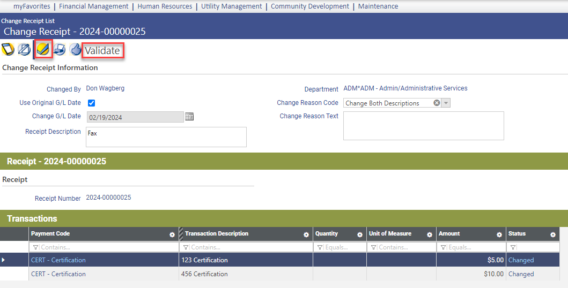
Task: Click the Transaction Description Contains filter field
Action: (246, 247)
